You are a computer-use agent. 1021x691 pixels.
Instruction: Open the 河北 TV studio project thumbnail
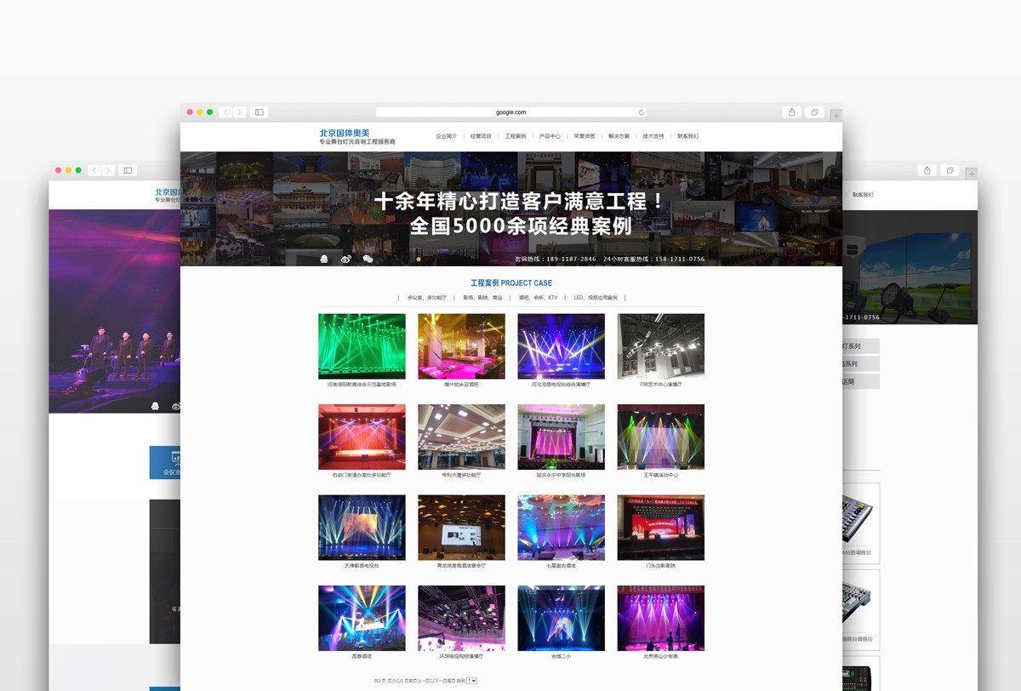coord(561,346)
